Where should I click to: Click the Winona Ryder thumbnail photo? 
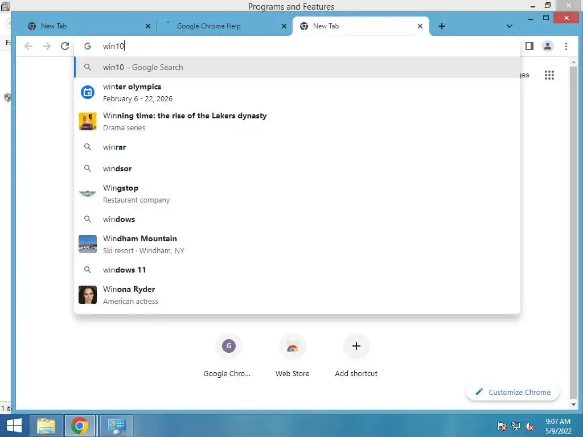[87, 295]
